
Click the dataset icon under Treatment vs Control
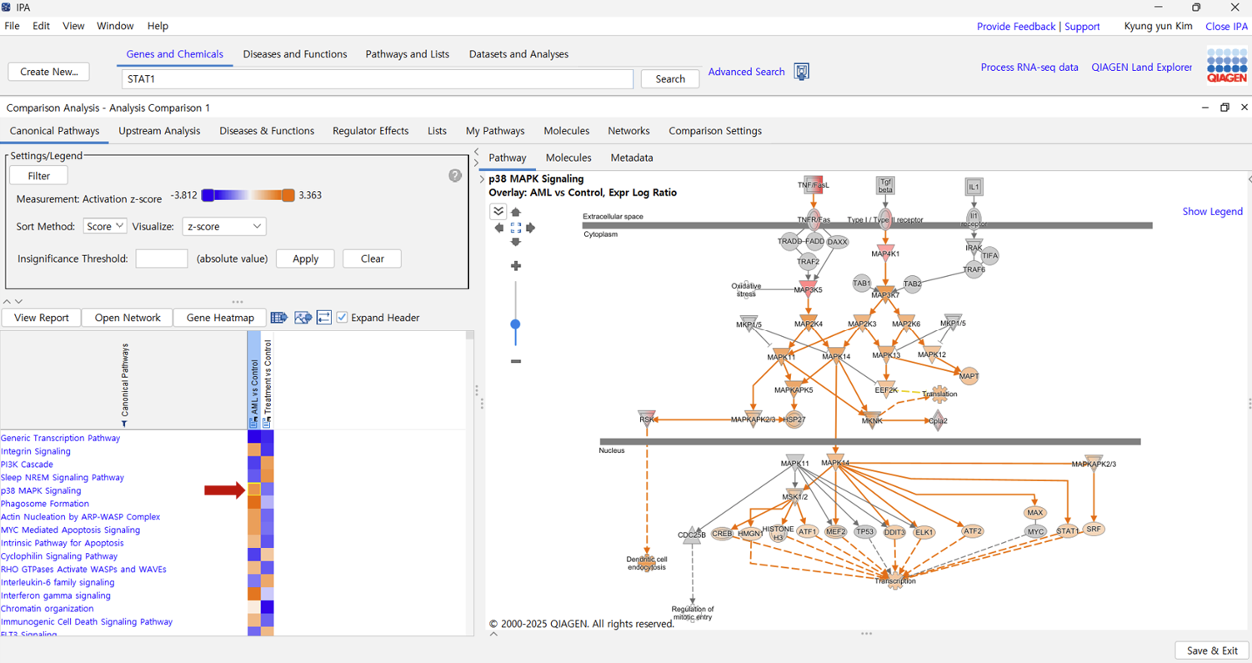(x=268, y=424)
